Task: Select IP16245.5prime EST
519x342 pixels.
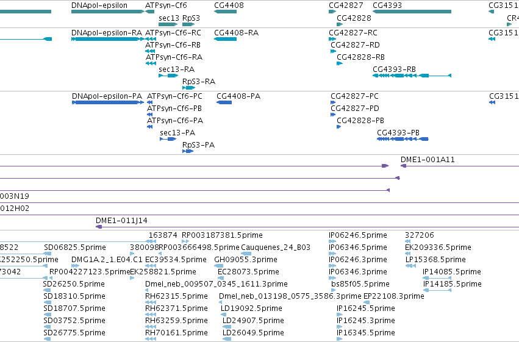Action: (x=340, y=315)
